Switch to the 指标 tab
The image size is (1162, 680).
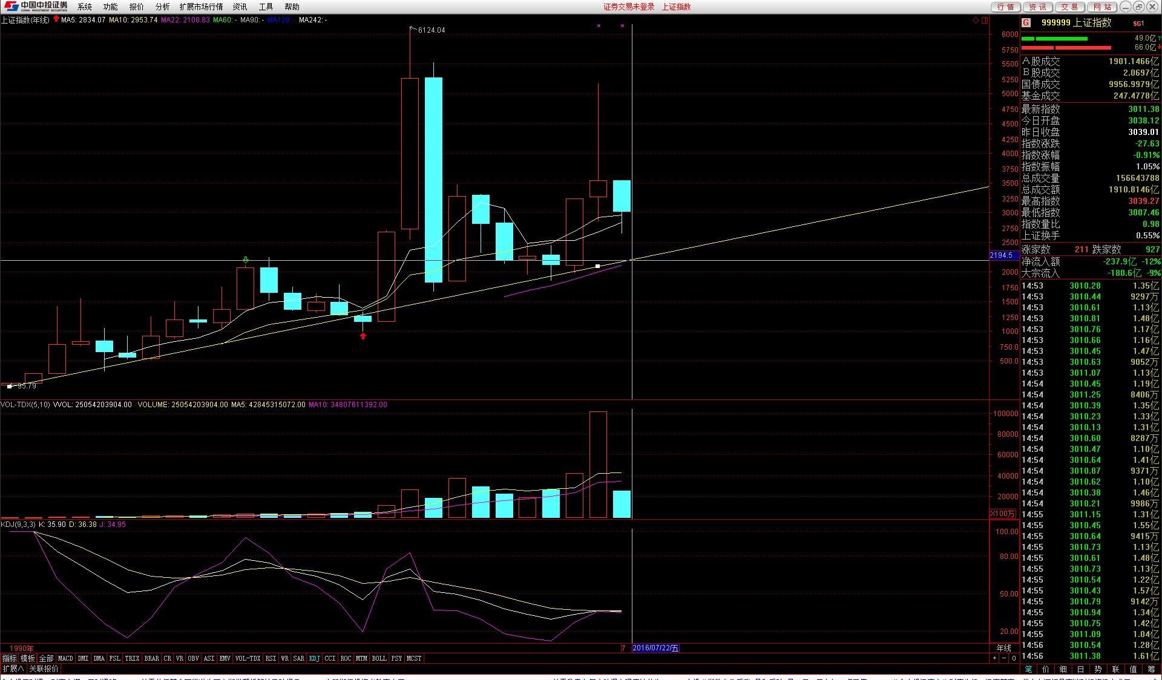tap(9, 658)
